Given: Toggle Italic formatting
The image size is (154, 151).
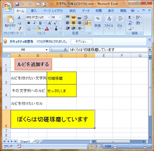Looking at the screenshot, I should [x=34, y=23].
